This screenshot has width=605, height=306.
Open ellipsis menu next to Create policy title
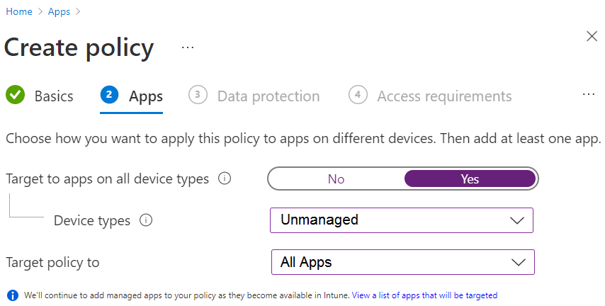(x=187, y=47)
